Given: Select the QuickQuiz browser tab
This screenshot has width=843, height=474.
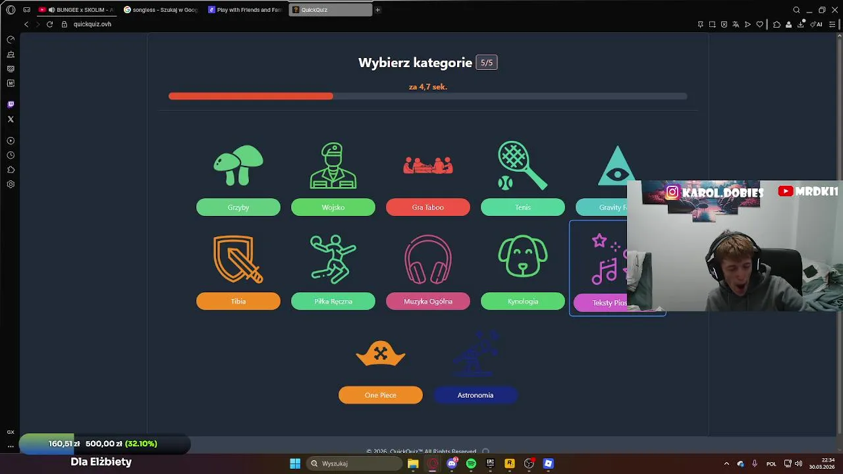Looking at the screenshot, I should pos(331,10).
